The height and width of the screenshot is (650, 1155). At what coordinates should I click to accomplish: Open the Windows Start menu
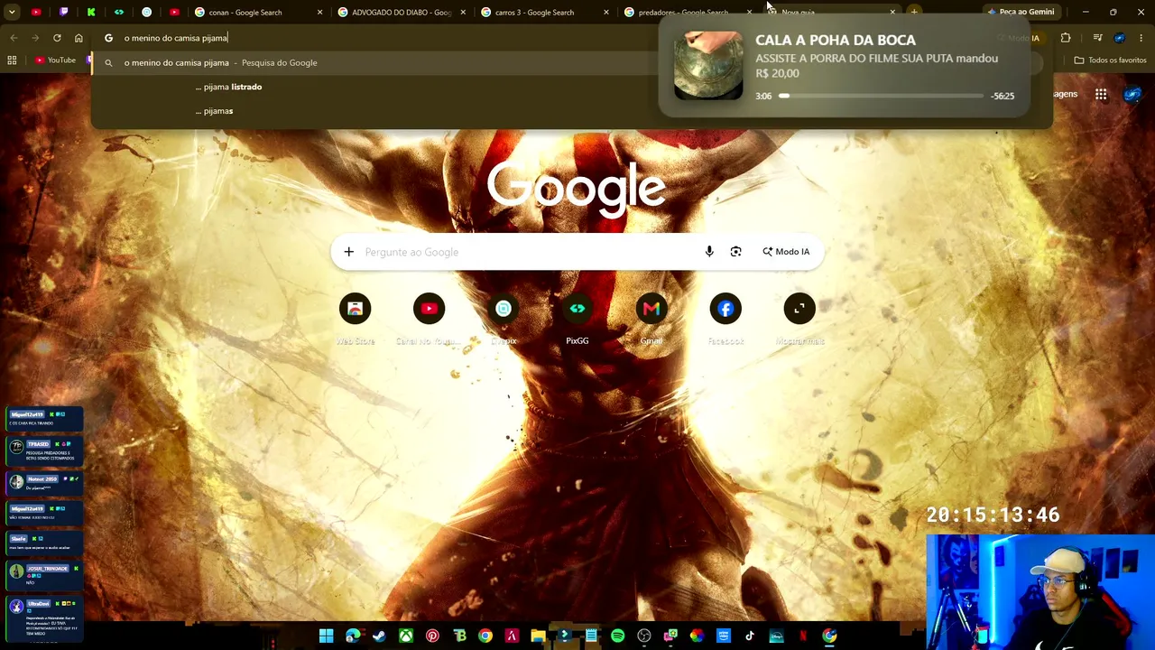tap(326, 636)
